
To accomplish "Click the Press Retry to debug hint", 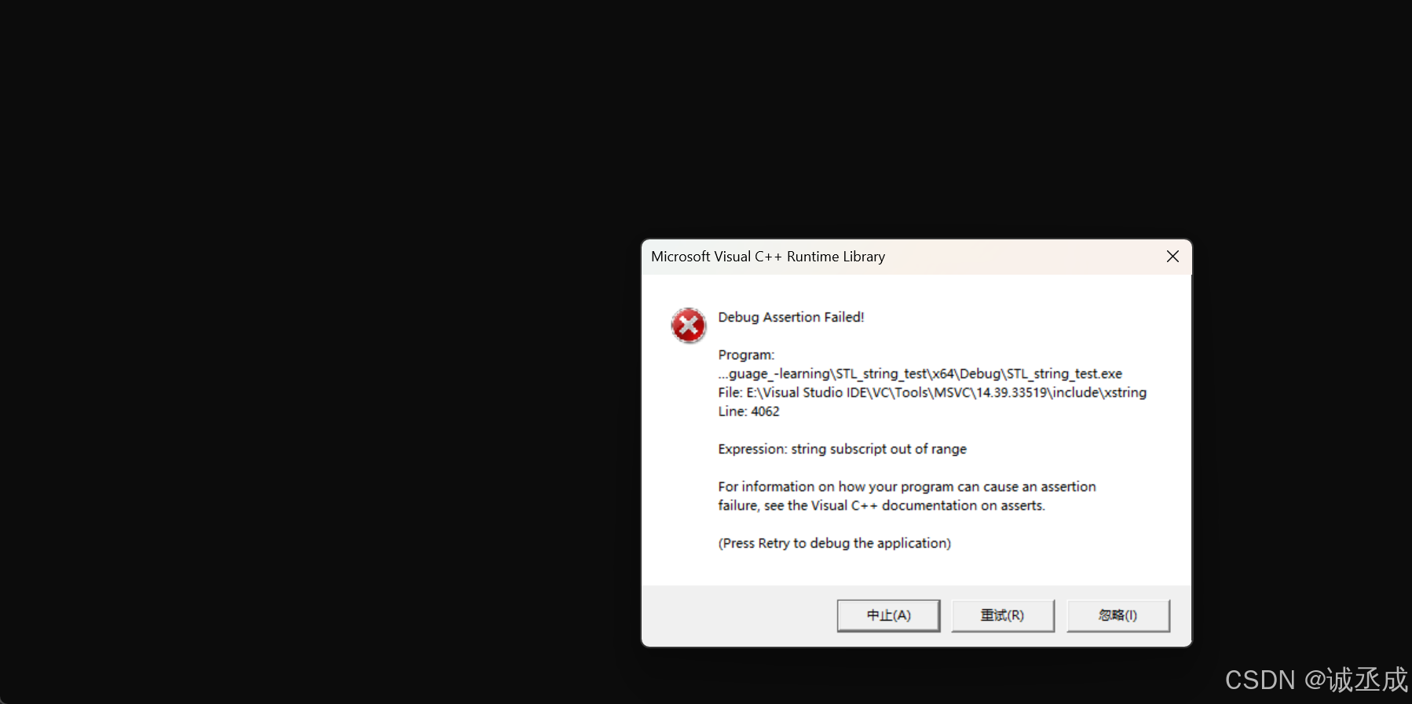I will coord(834,543).
